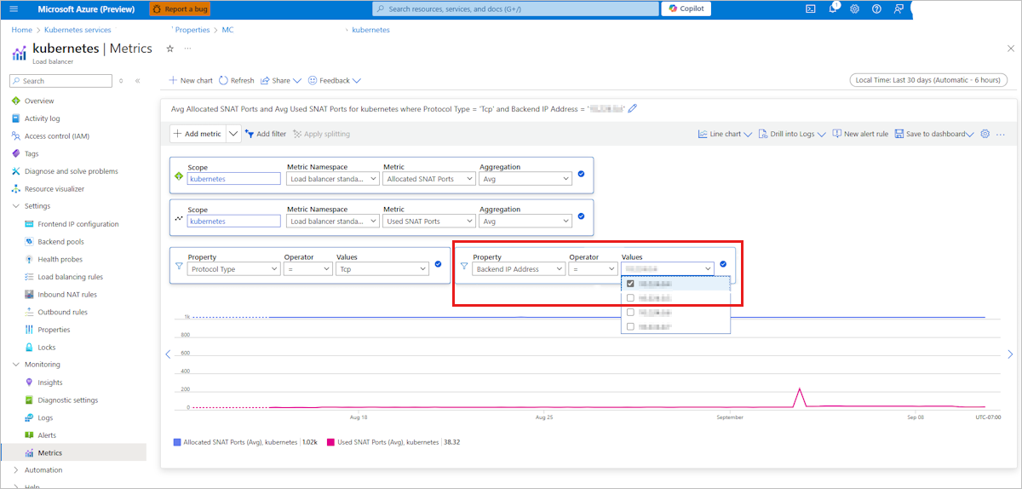Image resolution: width=1022 pixels, height=489 pixels.
Task: Open Backend pools in sidebar
Action: pyautogui.click(x=60, y=242)
